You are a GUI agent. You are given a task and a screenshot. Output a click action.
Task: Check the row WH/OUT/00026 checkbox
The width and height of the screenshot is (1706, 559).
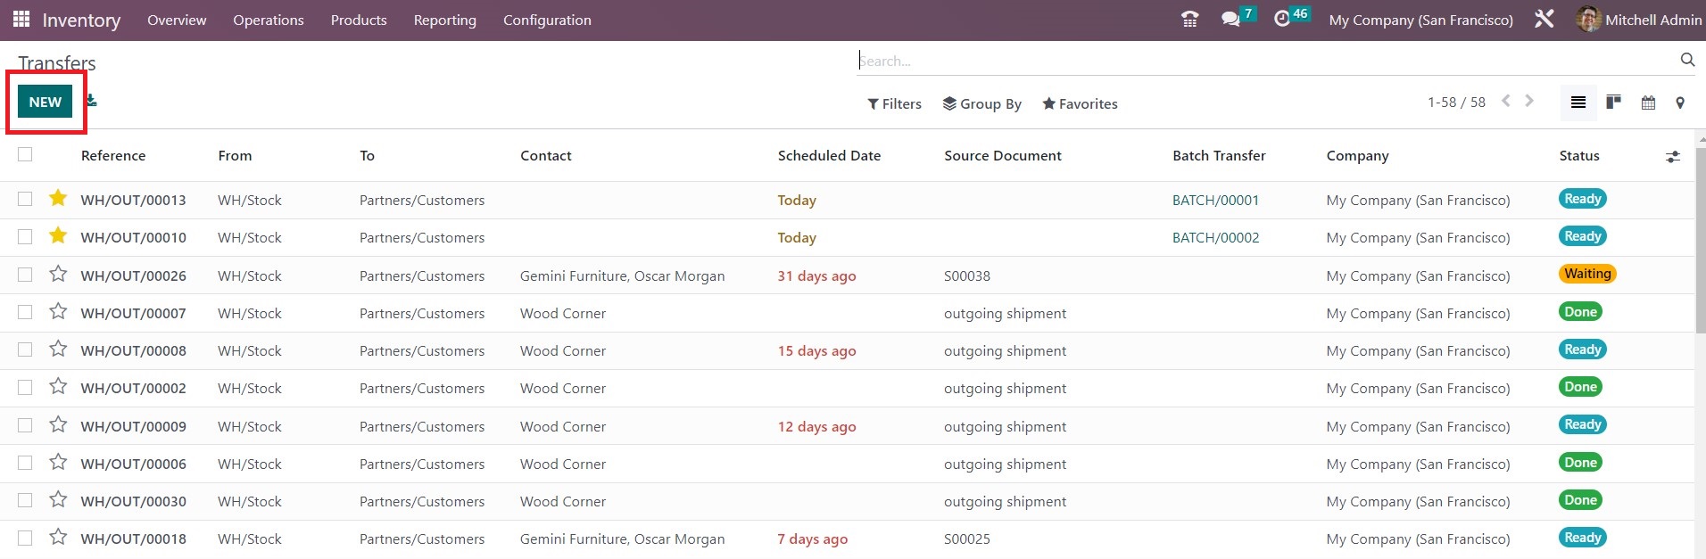click(x=25, y=275)
